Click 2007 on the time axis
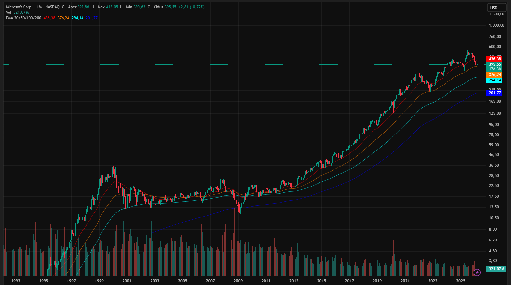This screenshot has height=285, width=511. (x=210, y=281)
